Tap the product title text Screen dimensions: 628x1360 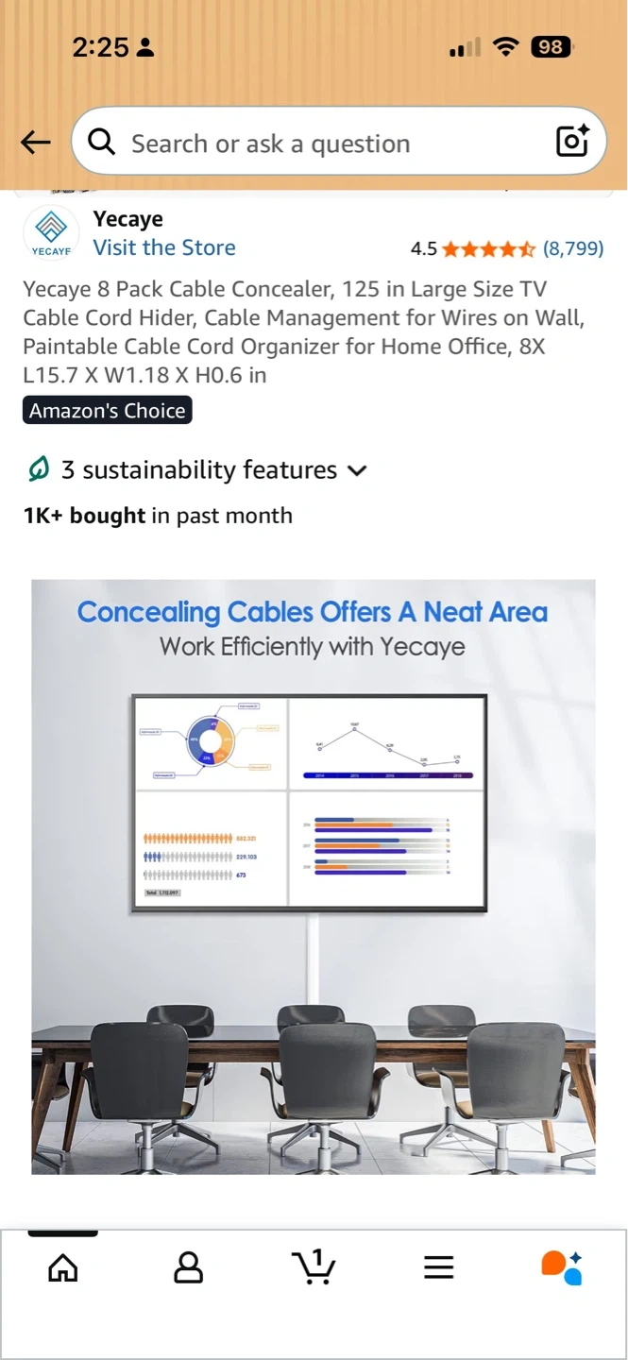(x=304, y=331)
